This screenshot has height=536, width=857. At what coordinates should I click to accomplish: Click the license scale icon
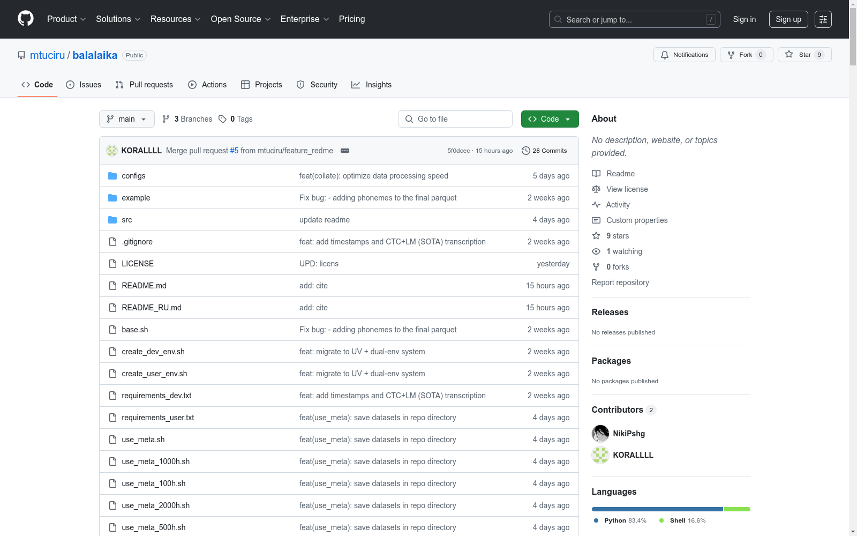click(x=596, y=189)
